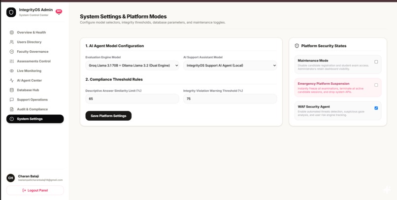Click the System Control Center subtitle
The image size is (397, 200).
[33, 15]
